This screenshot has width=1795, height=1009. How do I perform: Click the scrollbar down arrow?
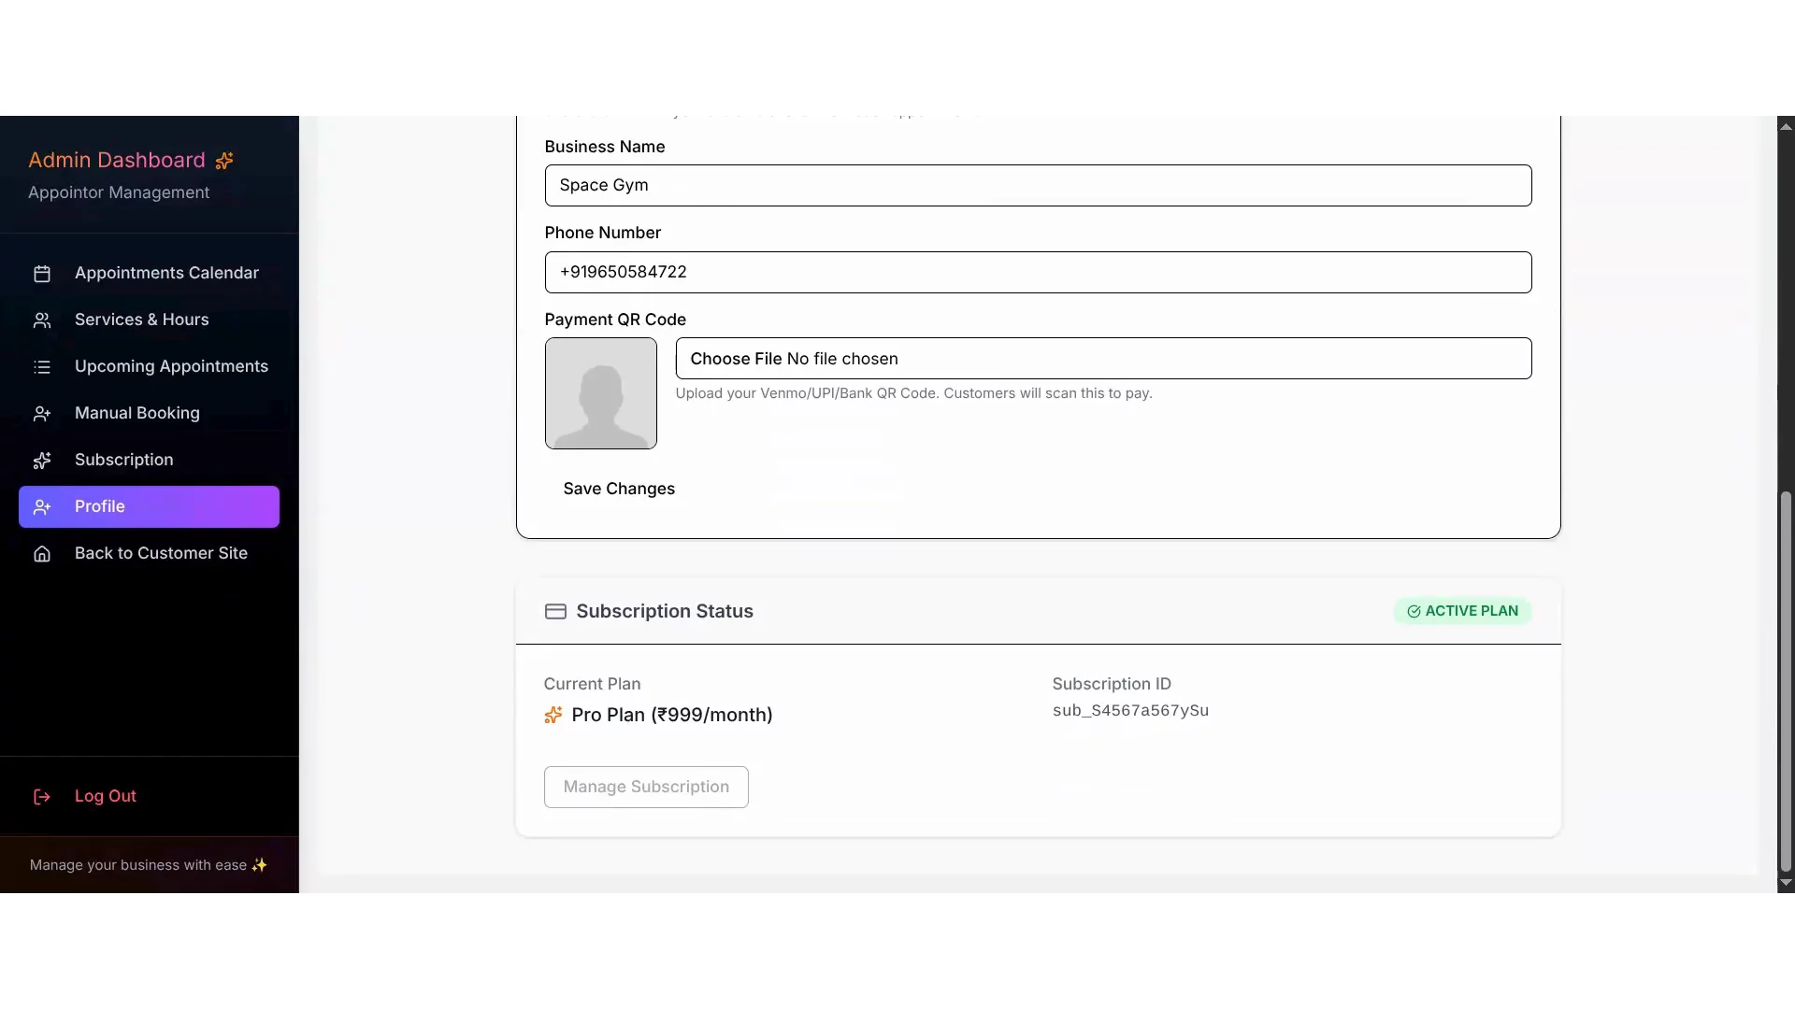pos(1786,884)
